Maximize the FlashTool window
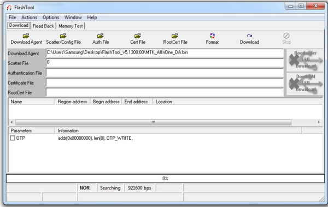Screen dimensions: 328x207 click(301, 6)
